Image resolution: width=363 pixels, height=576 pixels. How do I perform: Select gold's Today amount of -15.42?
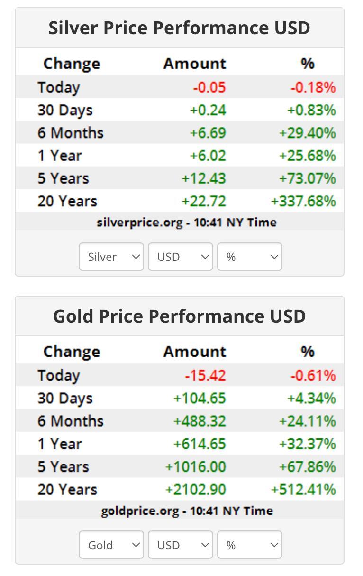tap(205, 375)
